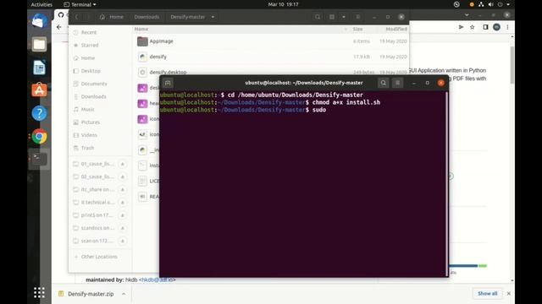The image size is (542, 304).
Task: Click the Chrome profile avatar
Action: [x=496, y=27]
